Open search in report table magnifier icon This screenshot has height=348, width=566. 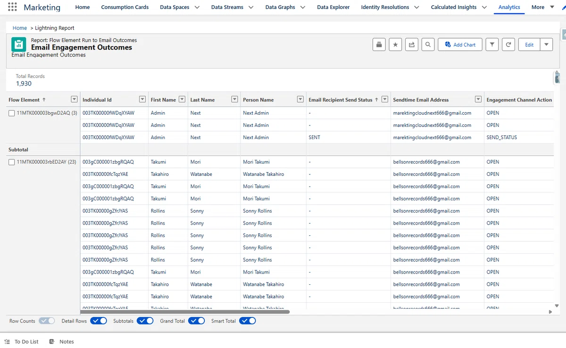point(428,45)
